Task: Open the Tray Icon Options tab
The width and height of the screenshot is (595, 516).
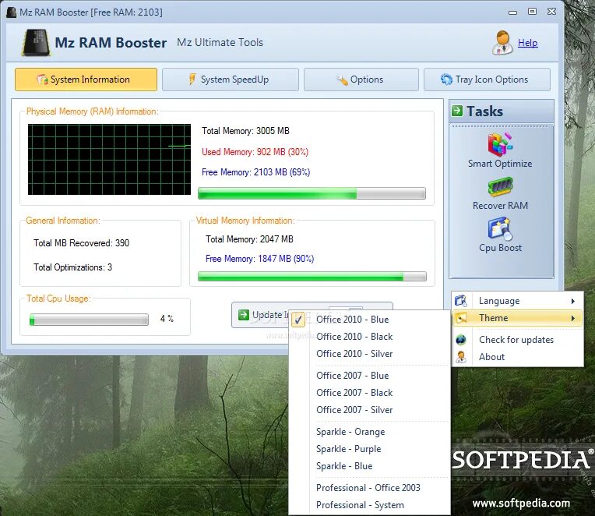Action: pos(487,80)
